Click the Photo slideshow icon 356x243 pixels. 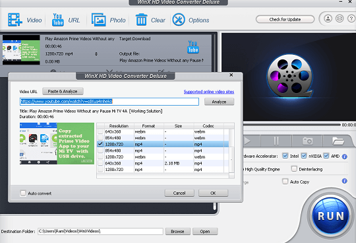pos(98,20)
